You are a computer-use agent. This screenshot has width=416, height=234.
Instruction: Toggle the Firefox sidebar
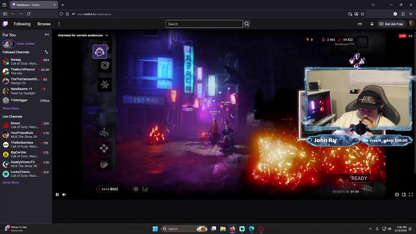[5, 14]
